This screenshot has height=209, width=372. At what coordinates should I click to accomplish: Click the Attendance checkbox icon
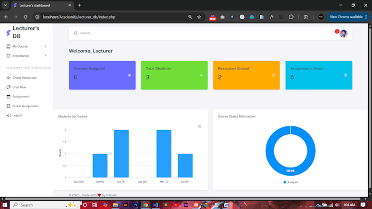click(x=9, y=56)
